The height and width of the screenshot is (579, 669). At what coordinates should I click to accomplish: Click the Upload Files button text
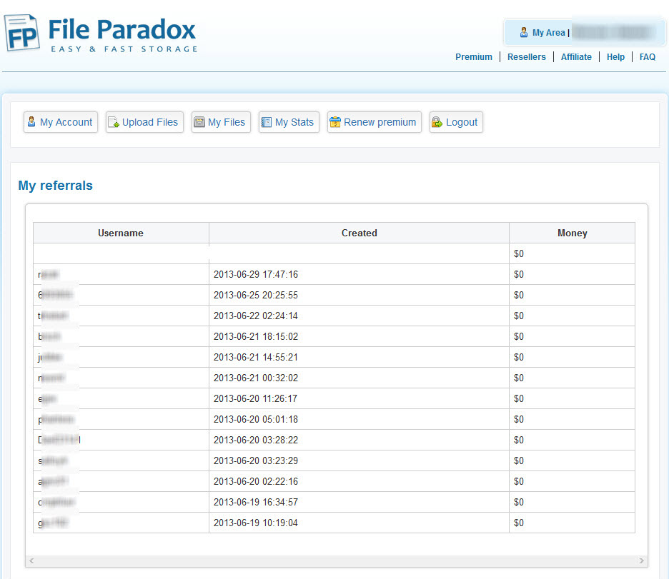coord(150,122)
